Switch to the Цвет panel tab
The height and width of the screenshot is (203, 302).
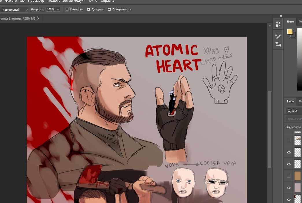point(290,22)
